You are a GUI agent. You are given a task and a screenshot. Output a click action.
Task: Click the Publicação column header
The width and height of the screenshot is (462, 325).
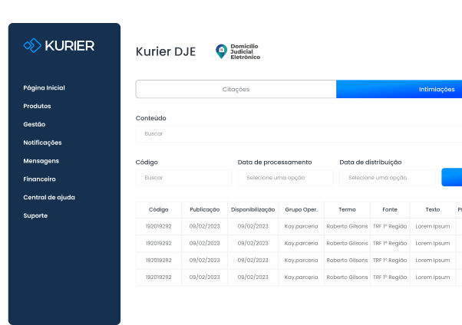coord(204,209)
